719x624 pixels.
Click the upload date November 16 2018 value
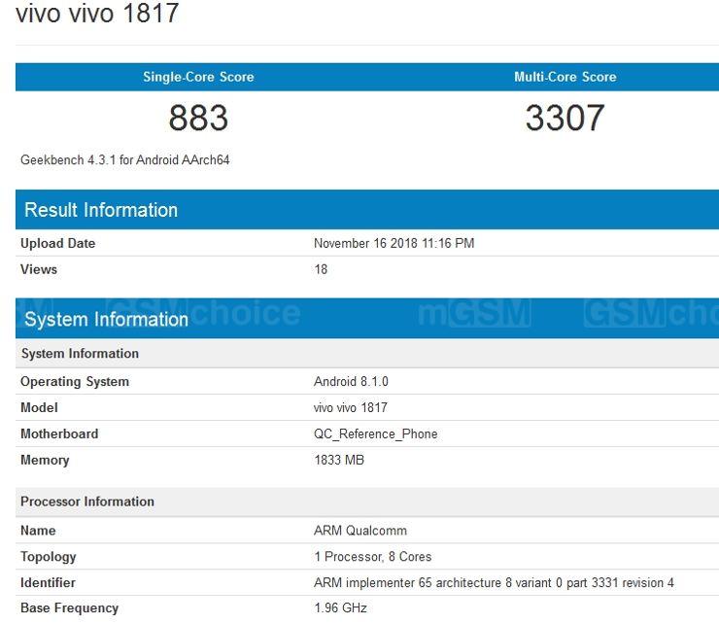click(394, 243)
